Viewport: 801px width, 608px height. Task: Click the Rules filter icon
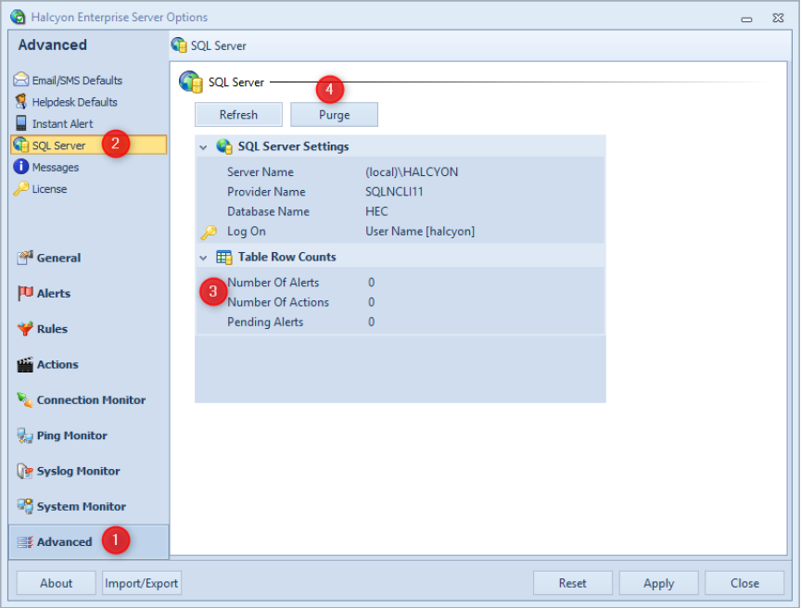click(25, 329)
